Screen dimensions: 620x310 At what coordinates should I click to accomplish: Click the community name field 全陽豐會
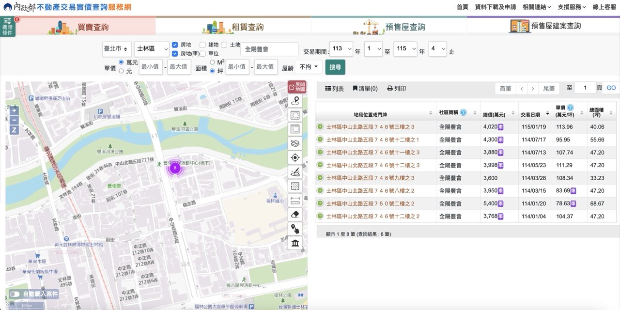click(x=269, y=49)
